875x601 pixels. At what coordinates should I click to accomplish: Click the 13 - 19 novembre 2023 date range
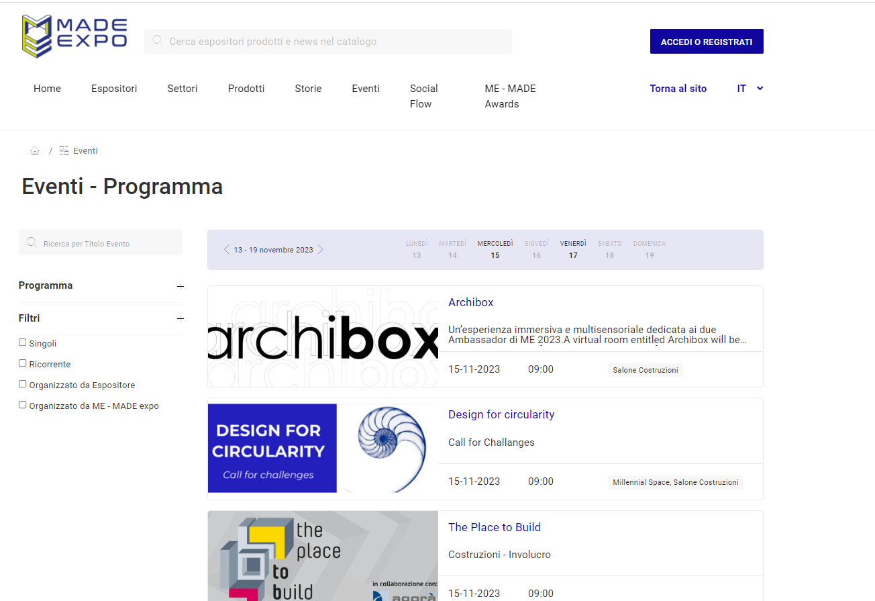pos(274,250)
